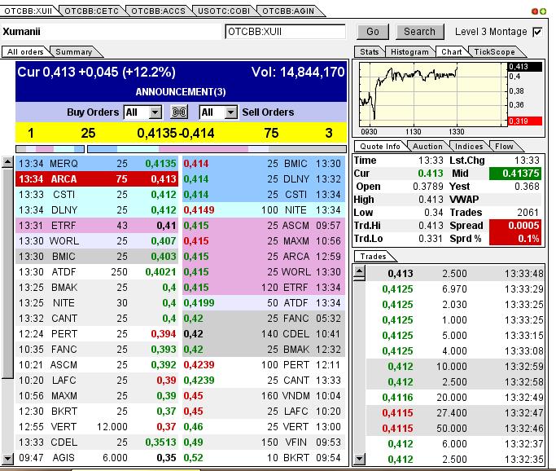The height and width of the screenshot is (471, 556).
Task: Select the Quote Info tab
Action: pyautogui.click(x=380, y=146)
